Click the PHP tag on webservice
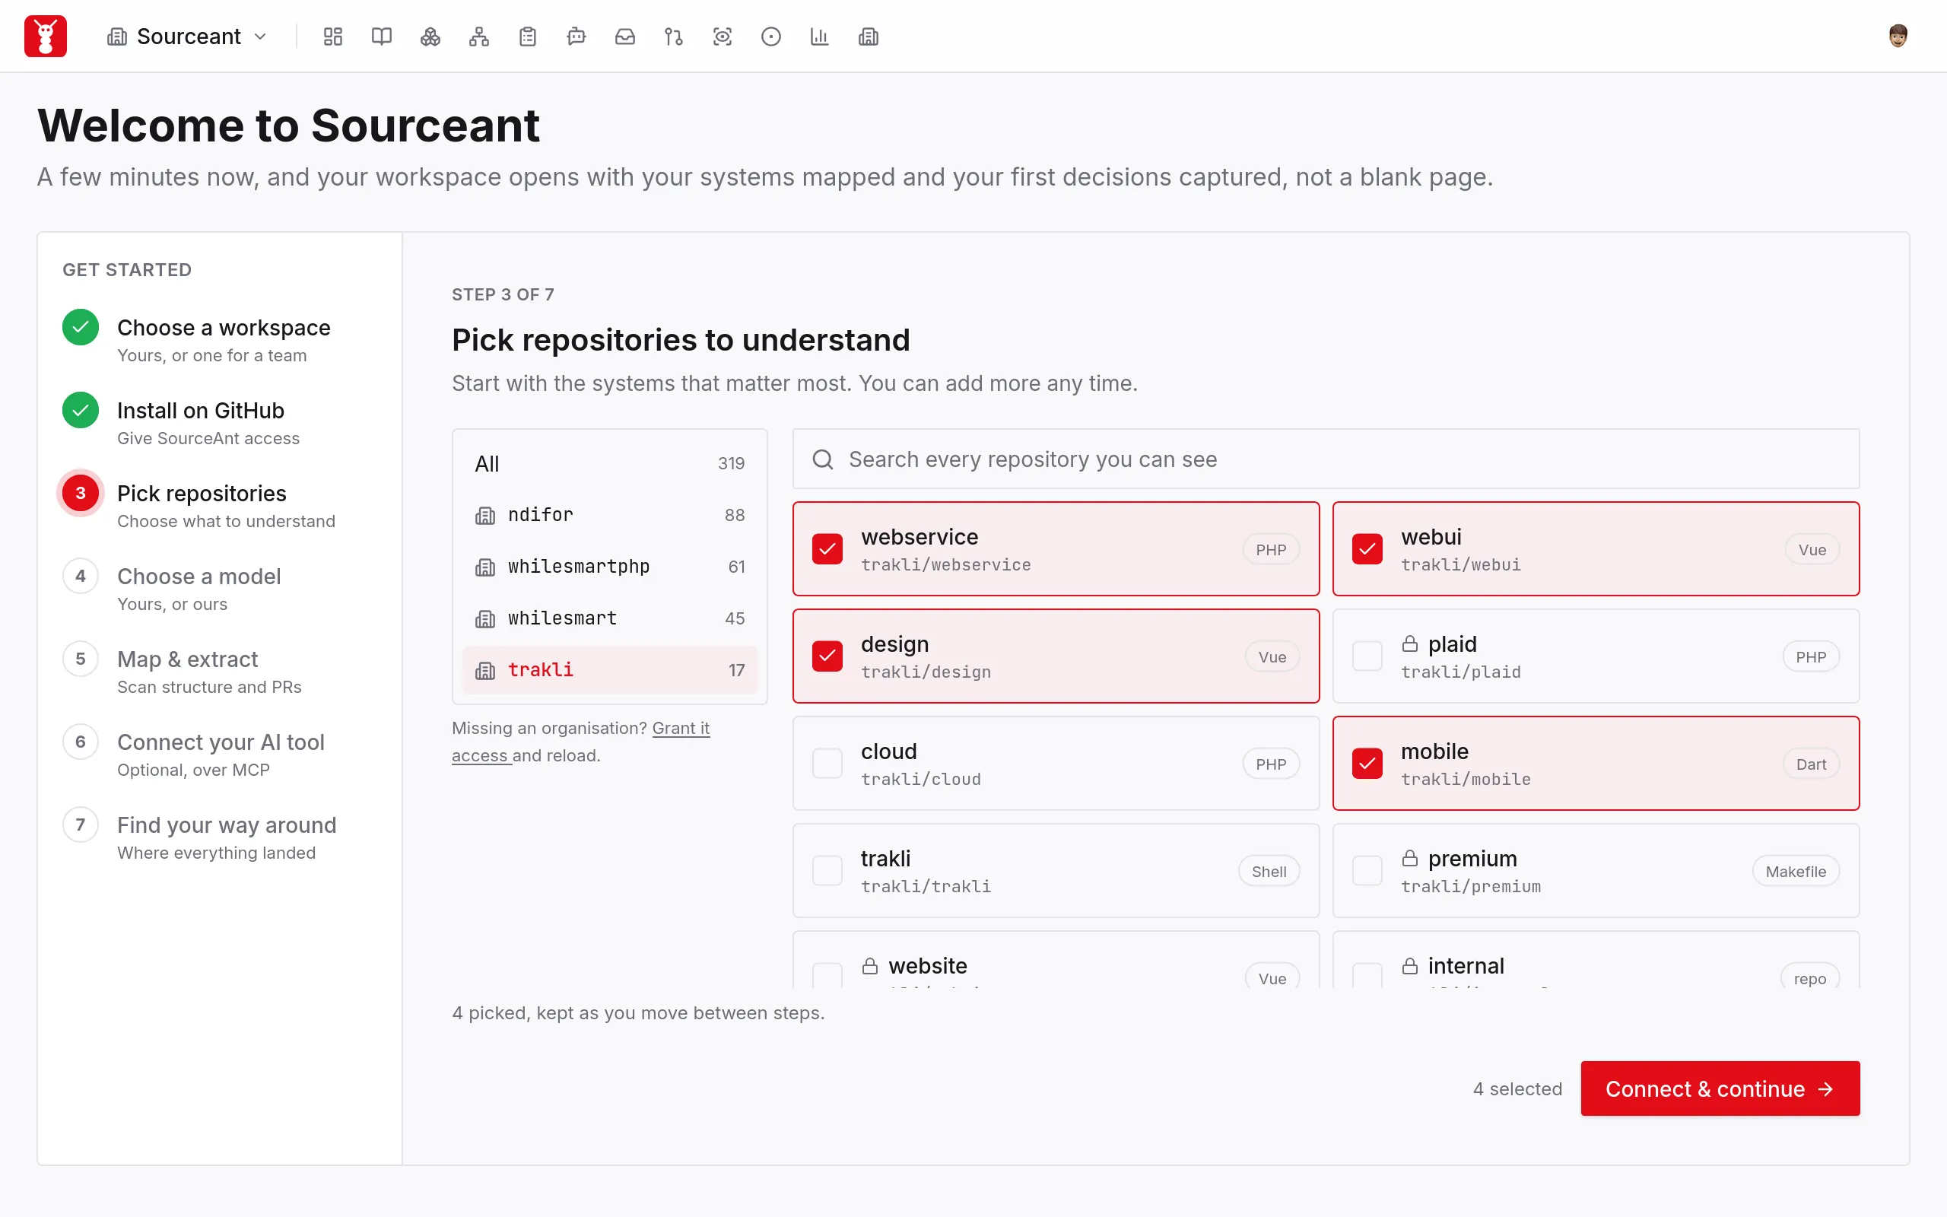The width and height of the screenshot is (1947, 1217). [x=1270, y=550]
